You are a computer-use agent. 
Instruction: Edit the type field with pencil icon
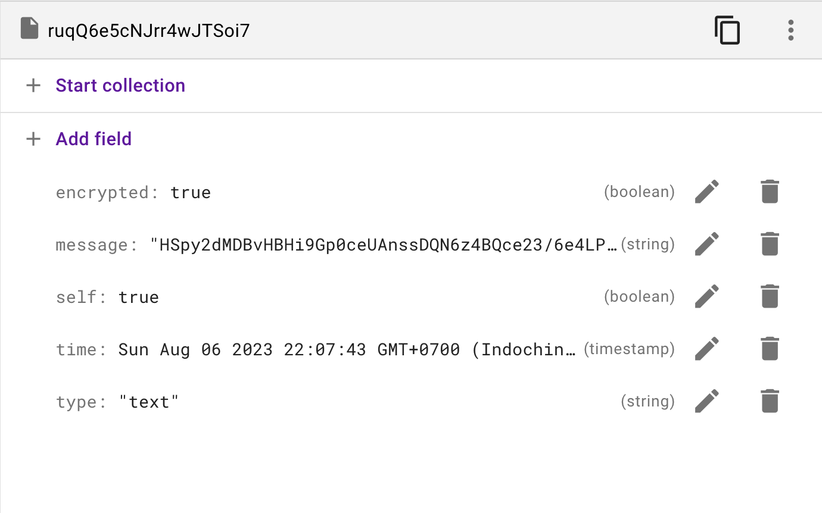[707, 401]
